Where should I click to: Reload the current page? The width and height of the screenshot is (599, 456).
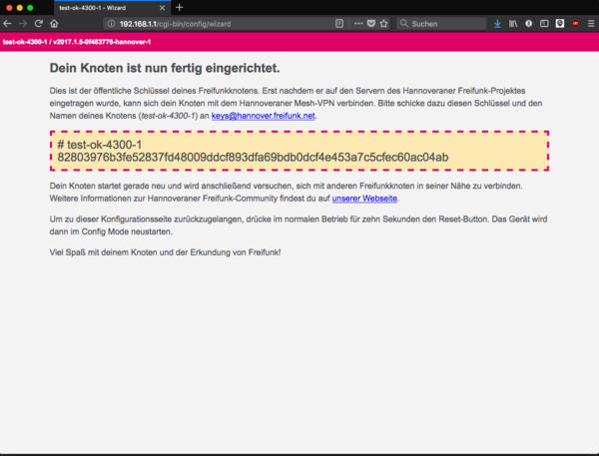tap(38, 23)
